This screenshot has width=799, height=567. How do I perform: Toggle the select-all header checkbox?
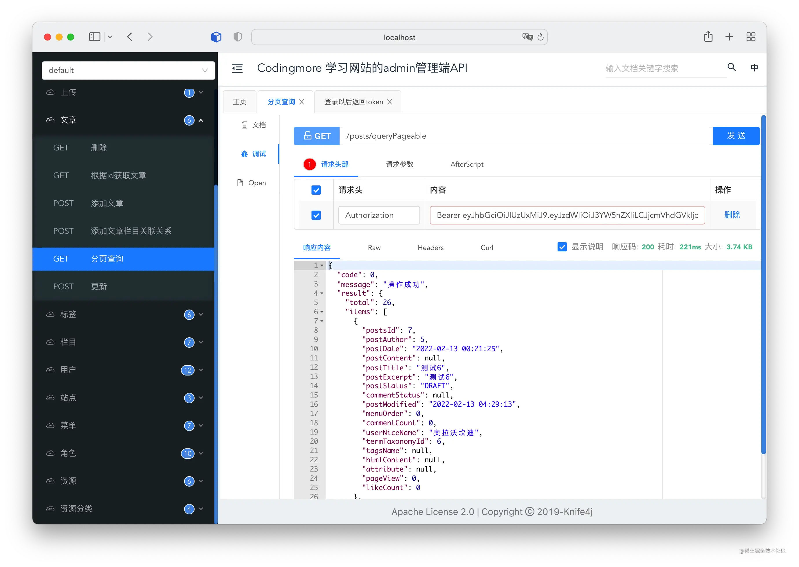tap(316, 190)
